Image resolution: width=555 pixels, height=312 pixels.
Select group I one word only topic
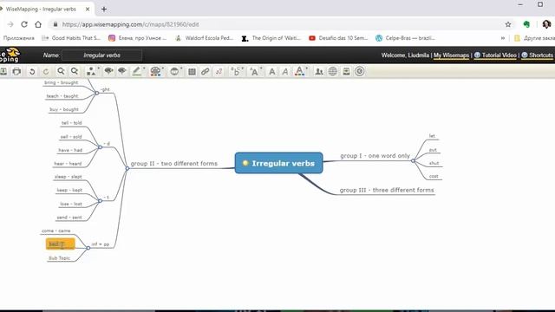click(375, 156)
